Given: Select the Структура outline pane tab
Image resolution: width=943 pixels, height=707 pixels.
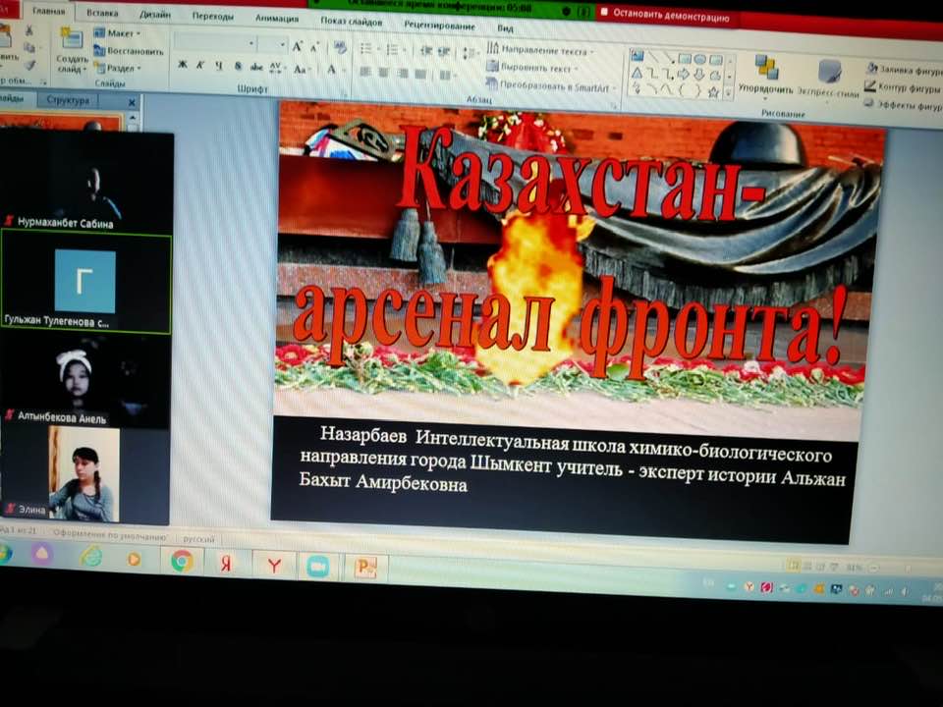Looking at the screenshot, I should point(68,100).
